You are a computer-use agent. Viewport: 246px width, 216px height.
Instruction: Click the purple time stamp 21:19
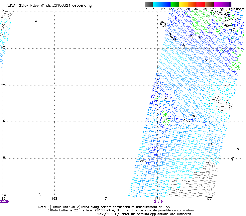(158, 202)
